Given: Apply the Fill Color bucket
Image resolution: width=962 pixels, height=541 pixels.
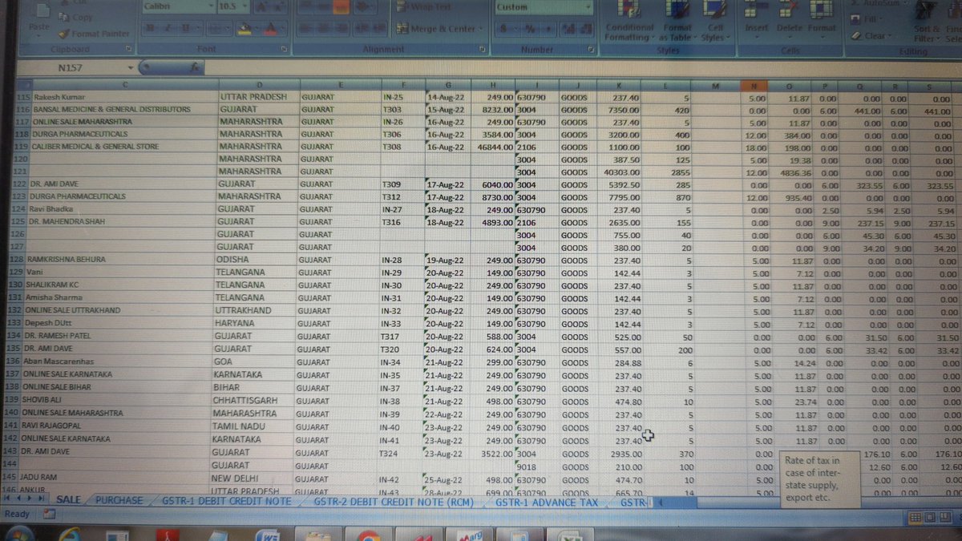Looking at the screenshot, I should pos(246,29).
